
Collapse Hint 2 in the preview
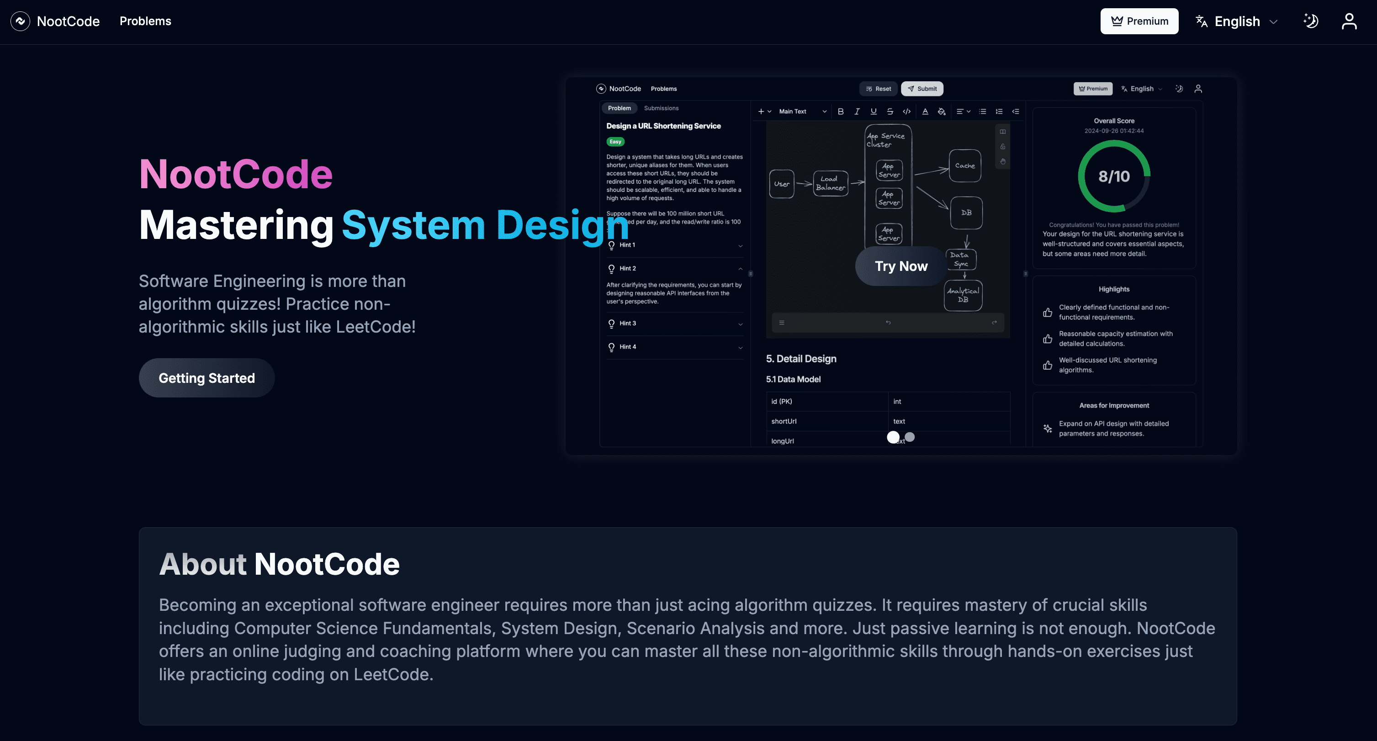click(x=675, y=268)
